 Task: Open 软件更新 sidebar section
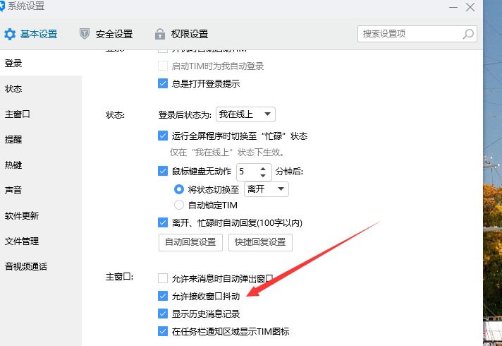pos(41,216)
